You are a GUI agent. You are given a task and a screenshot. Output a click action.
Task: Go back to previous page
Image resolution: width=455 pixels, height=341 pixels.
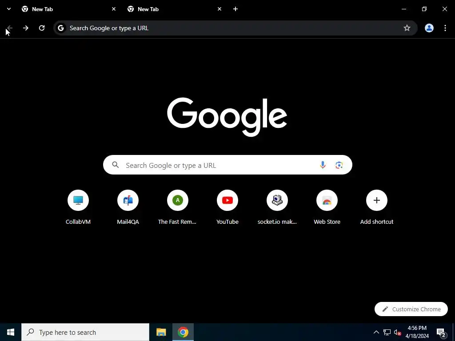(10, 28)
